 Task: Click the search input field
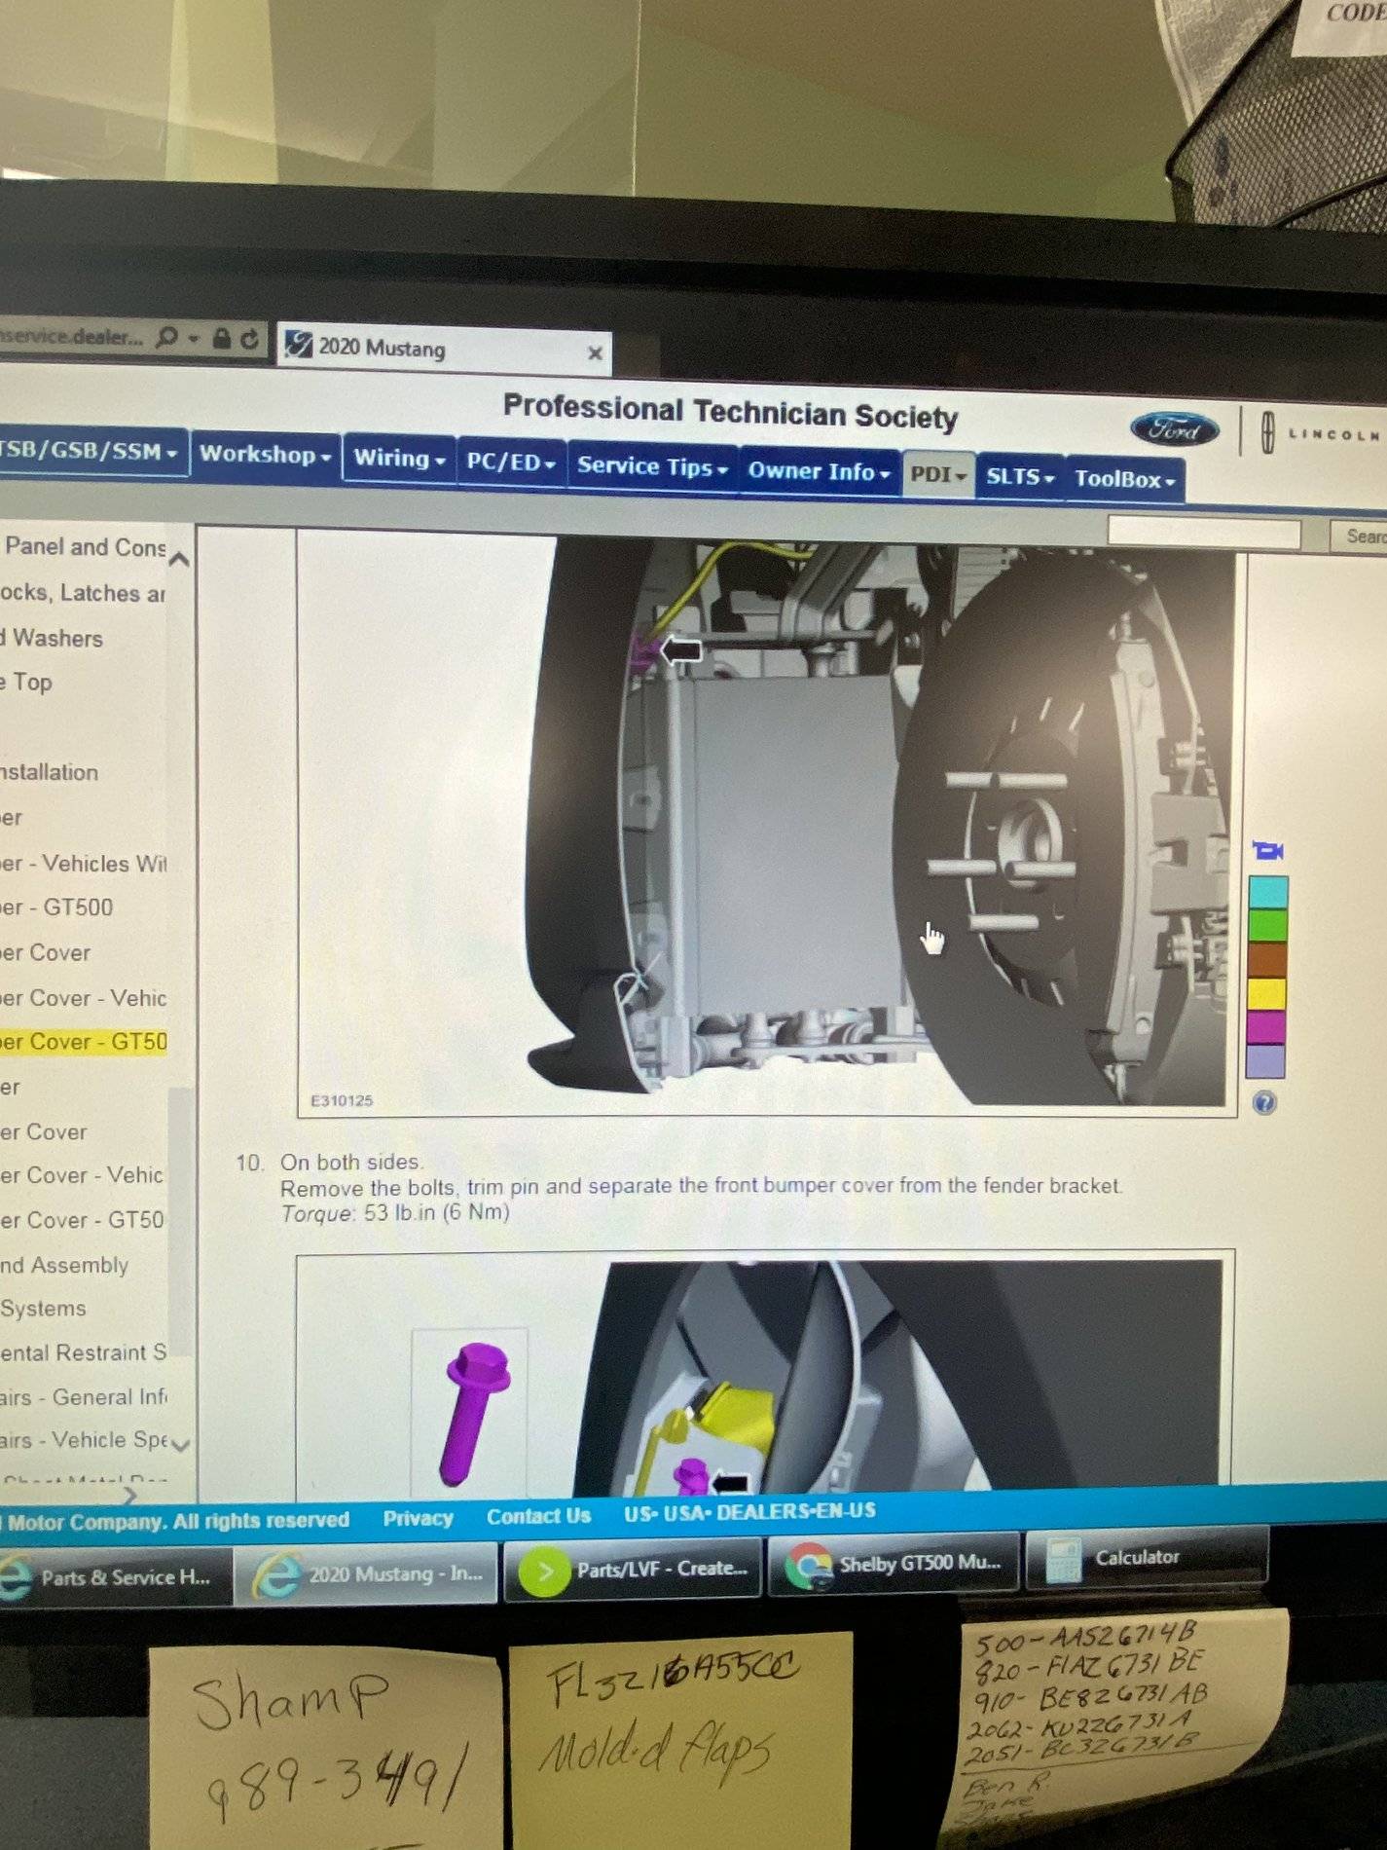point(1204,533)
